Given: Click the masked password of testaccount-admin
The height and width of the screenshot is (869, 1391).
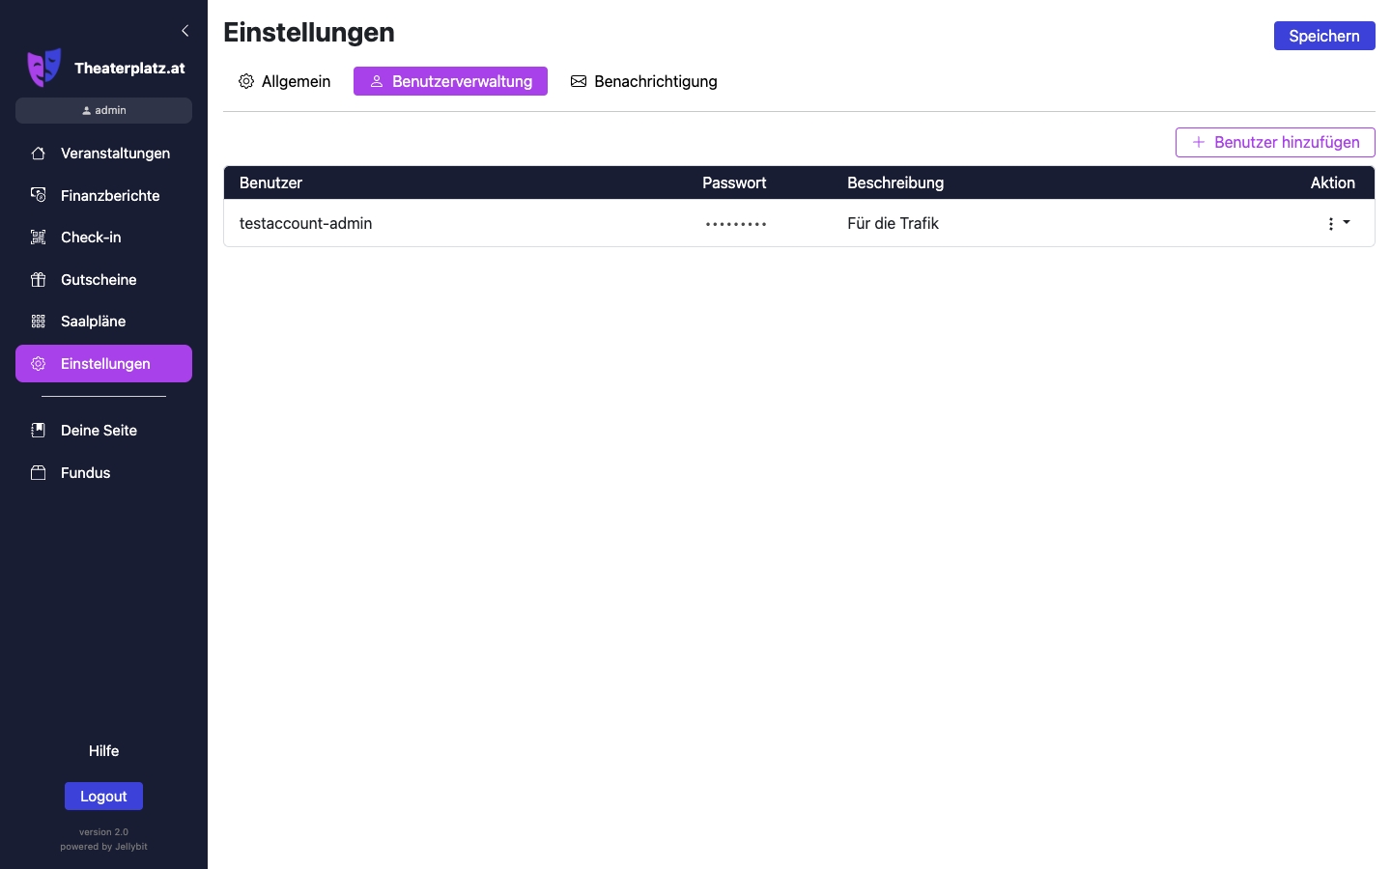Looking at the screenshot, I should (736, 224).
